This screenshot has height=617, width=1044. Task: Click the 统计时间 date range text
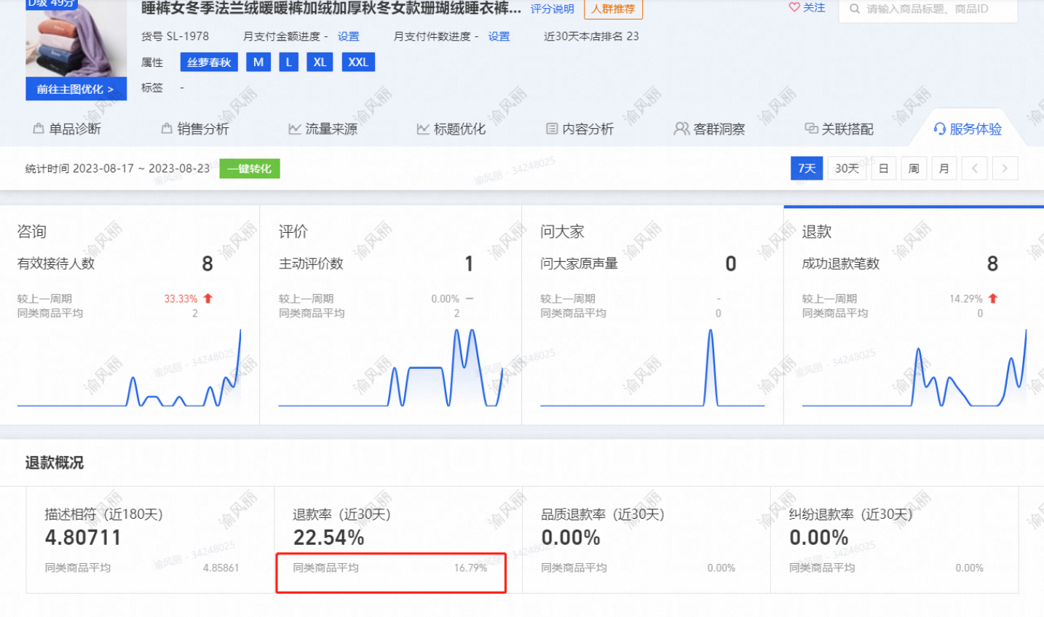click(x=117, y=168)
